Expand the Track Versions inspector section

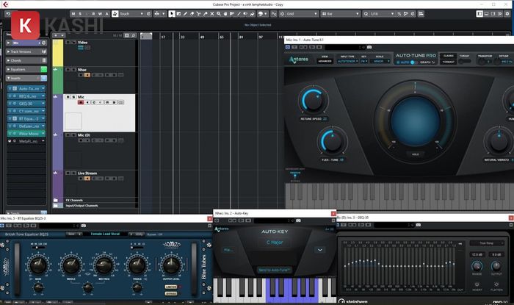pos(26,52)
